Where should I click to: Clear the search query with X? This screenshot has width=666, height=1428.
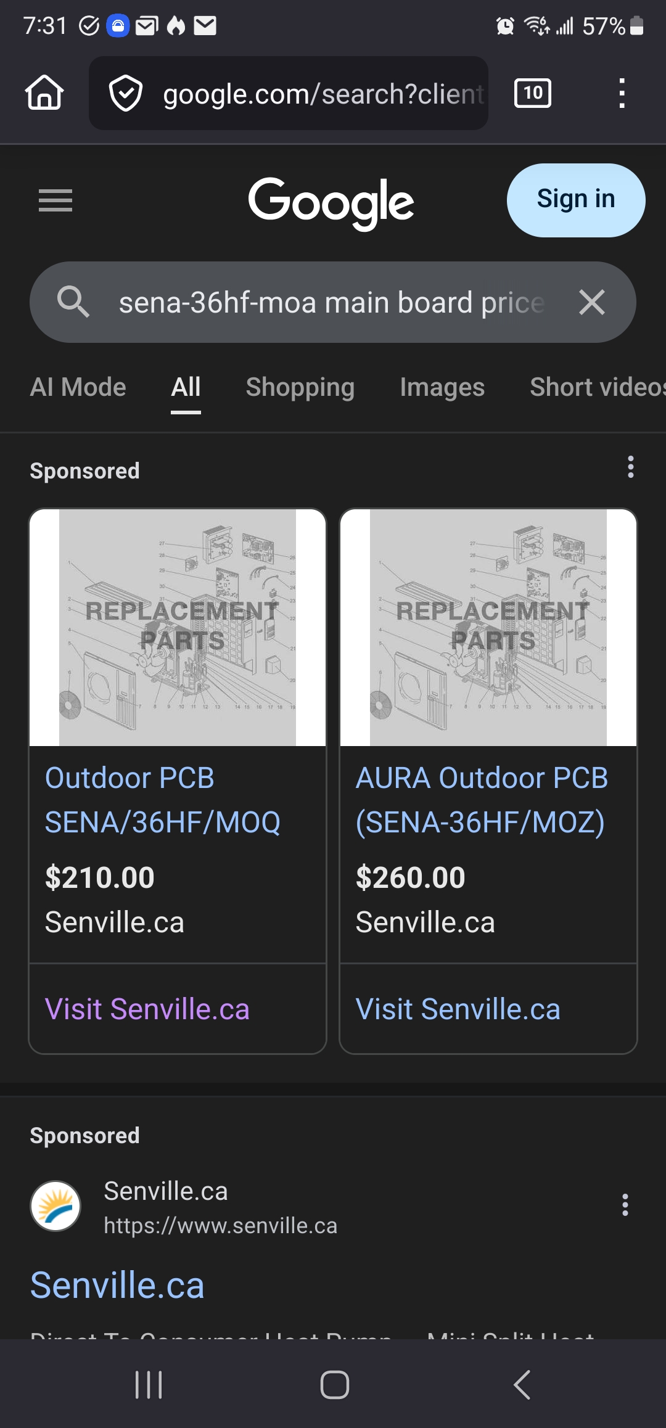pos(592,302)
